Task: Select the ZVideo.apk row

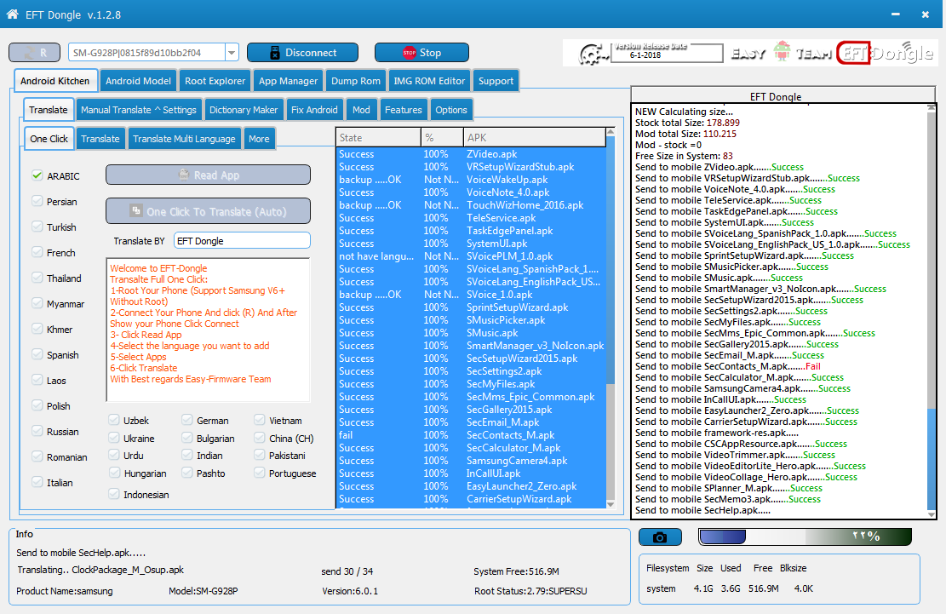Action: pyautogui.click(x=471, y=154)
